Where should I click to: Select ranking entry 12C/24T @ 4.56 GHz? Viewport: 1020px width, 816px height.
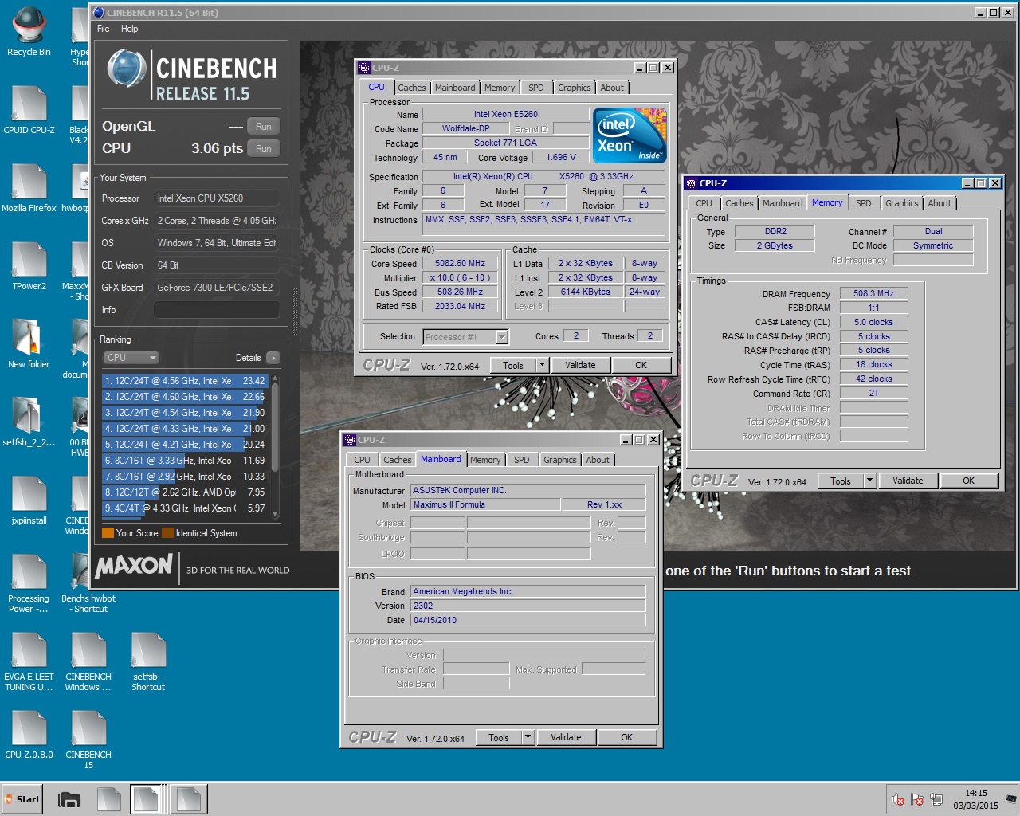183,381
